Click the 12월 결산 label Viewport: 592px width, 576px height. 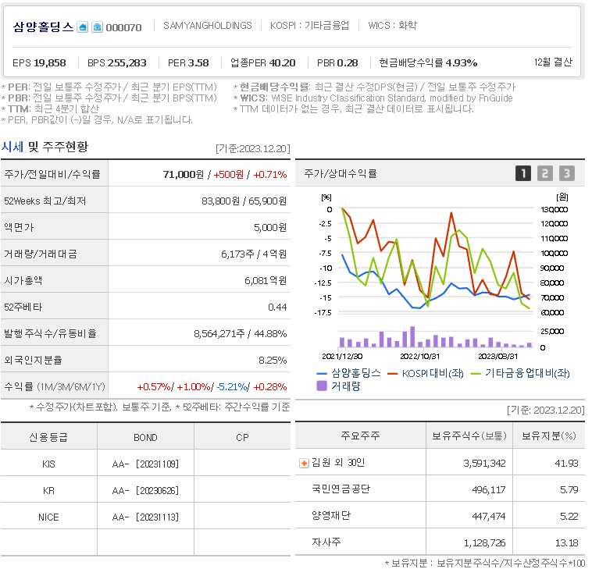pos(553,62)
